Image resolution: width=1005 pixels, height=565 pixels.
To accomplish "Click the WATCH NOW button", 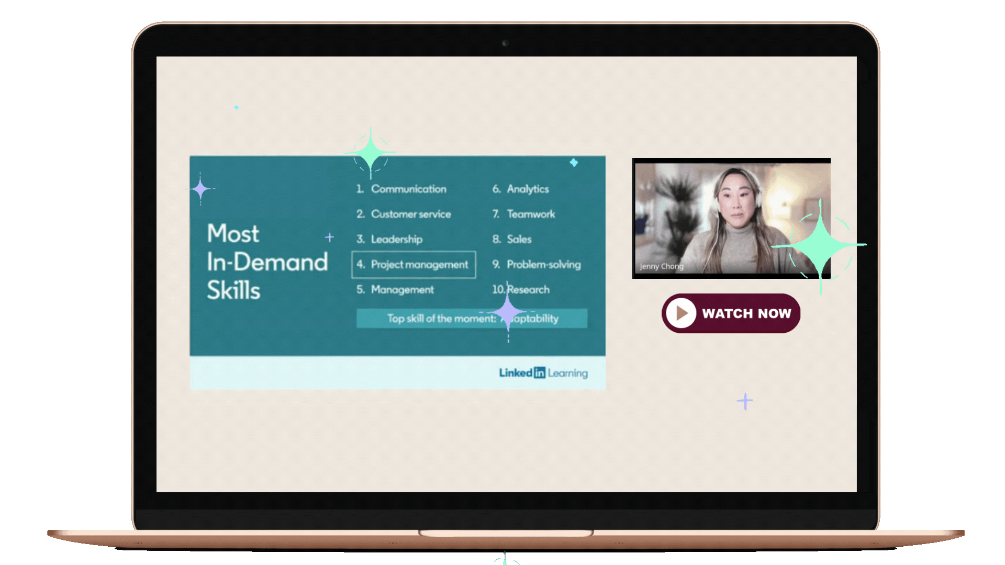I will point(731,313).
